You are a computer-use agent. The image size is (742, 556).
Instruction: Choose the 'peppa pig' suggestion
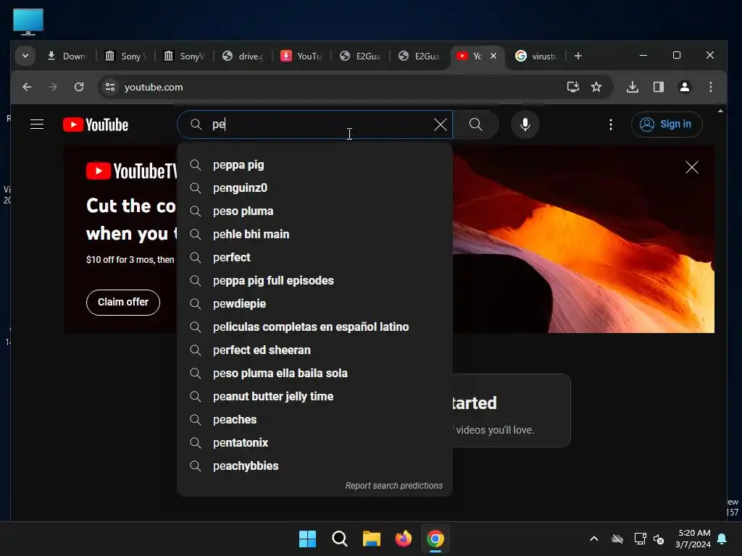point(314,164)
